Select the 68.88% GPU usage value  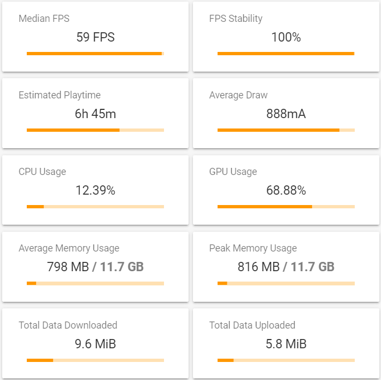[x=286, y=191]
